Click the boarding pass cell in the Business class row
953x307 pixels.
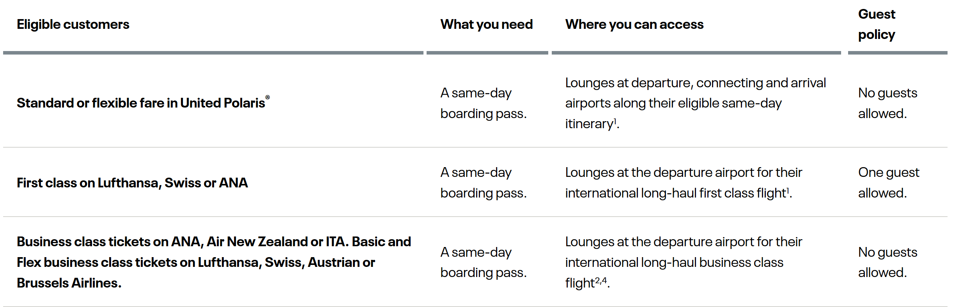483,262
